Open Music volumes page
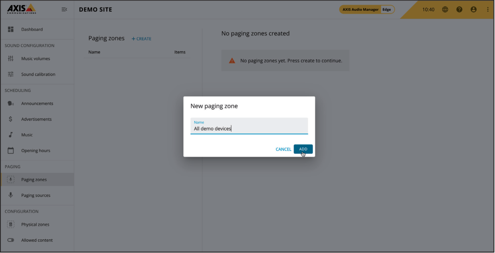Image resolution: width=495 pixels, height=253 pixels. point(37,59)
